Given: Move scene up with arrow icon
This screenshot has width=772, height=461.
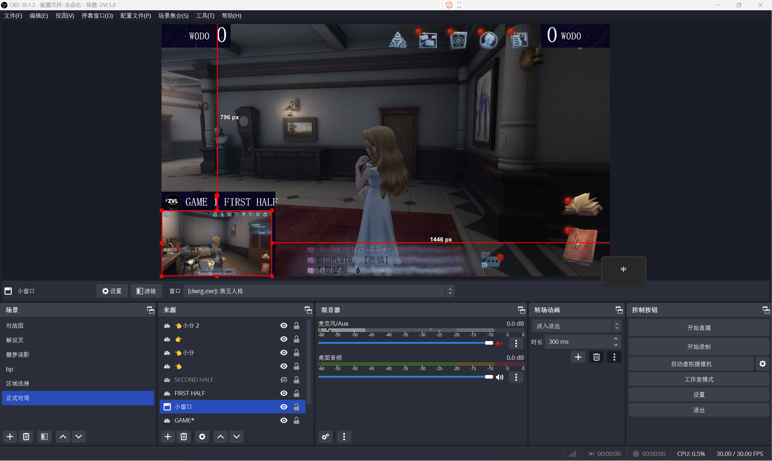Looking at the screenshot, I should click(63, 437).
